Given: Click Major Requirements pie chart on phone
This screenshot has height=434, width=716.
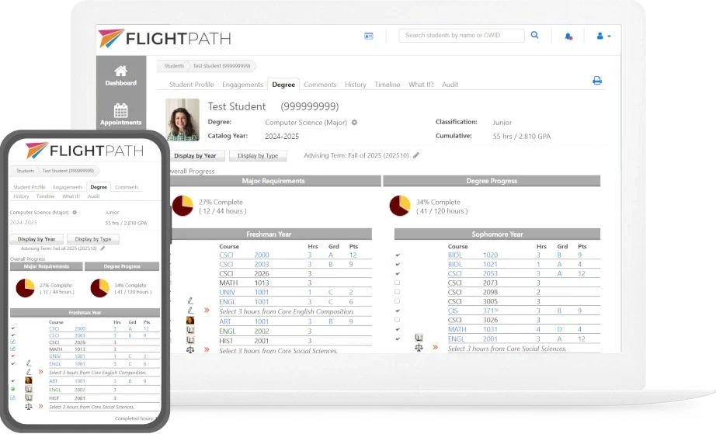Looking at the screenshot, I should click(x=25, y=288).
